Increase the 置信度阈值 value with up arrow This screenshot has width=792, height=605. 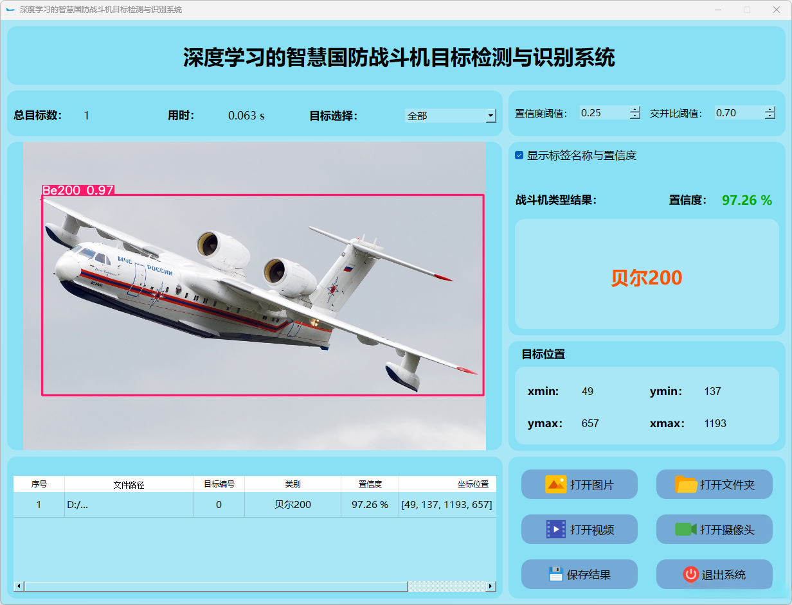(635, 109)
